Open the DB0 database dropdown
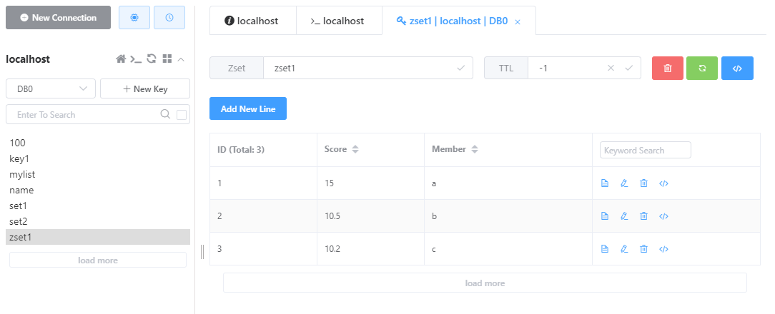Image resolution: width=775 pixels, height=314 pixels. 51,89
